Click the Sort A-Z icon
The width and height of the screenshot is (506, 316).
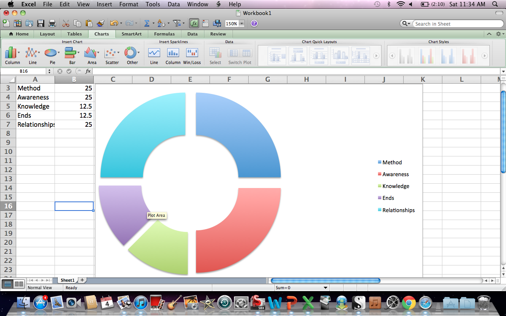pos(161,23)
